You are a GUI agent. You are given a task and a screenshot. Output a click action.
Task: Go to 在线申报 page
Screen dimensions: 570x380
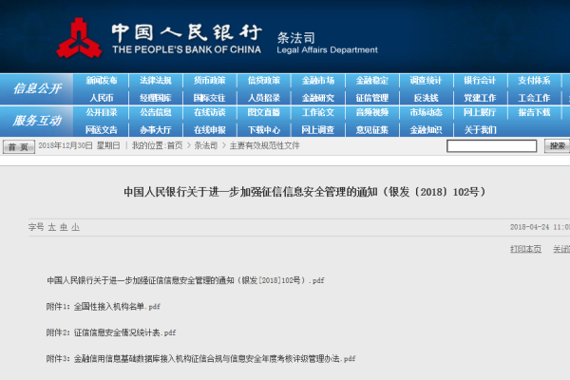[210, 130]
